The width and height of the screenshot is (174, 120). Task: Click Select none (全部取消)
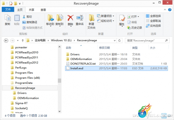[x=153, y=21]
